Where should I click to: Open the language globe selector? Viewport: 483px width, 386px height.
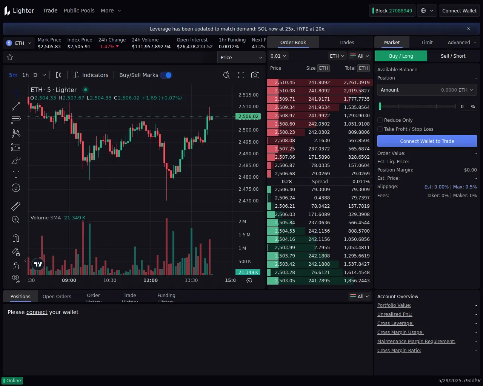point(427,11)
